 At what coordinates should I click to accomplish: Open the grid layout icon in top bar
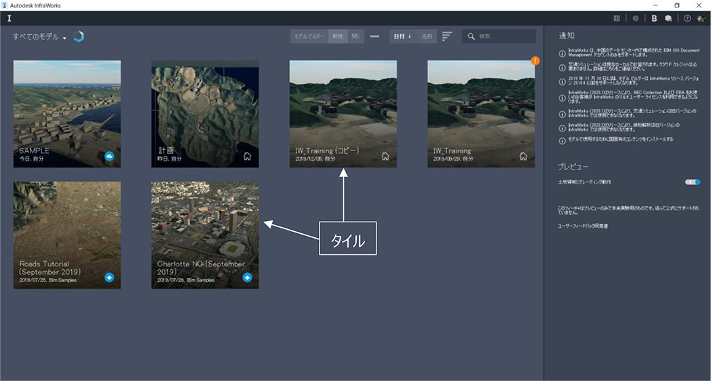coord(617,18)
